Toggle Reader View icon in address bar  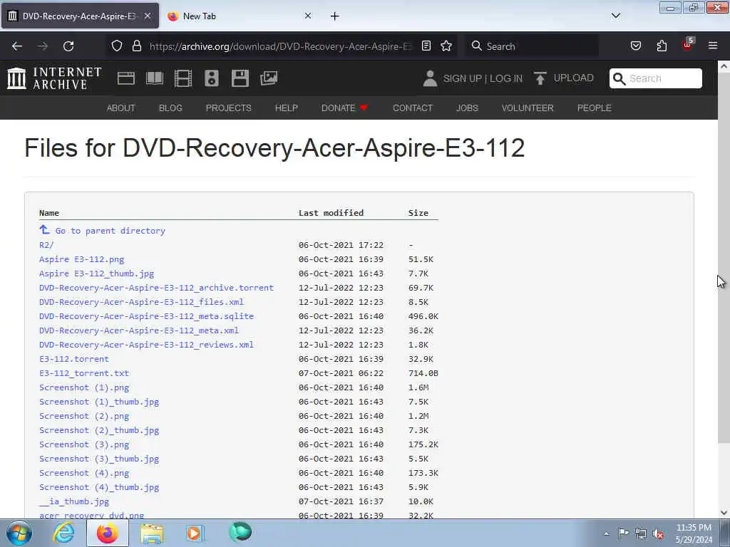pos(426,46)
